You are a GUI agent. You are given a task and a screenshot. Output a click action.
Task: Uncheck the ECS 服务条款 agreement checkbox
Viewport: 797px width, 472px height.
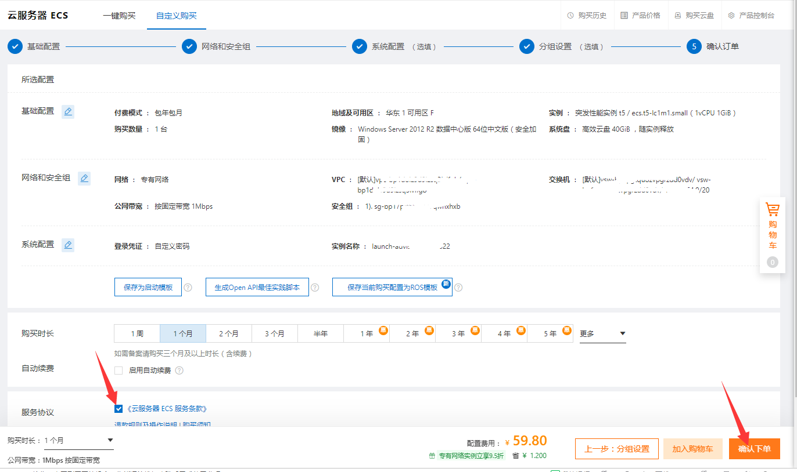(x=119, y=409)
